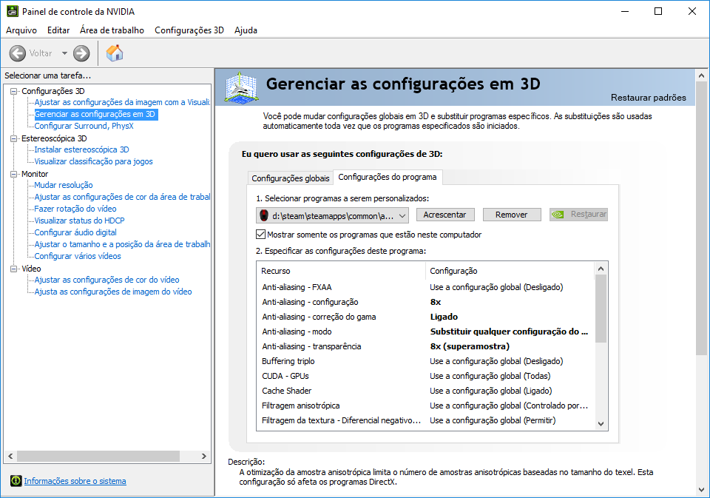Click the Acrescentar button
710x498 pixels.
pyautogui.click(x=445, y=215)
